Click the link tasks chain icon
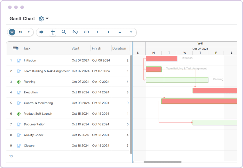 tap(86, 32)
